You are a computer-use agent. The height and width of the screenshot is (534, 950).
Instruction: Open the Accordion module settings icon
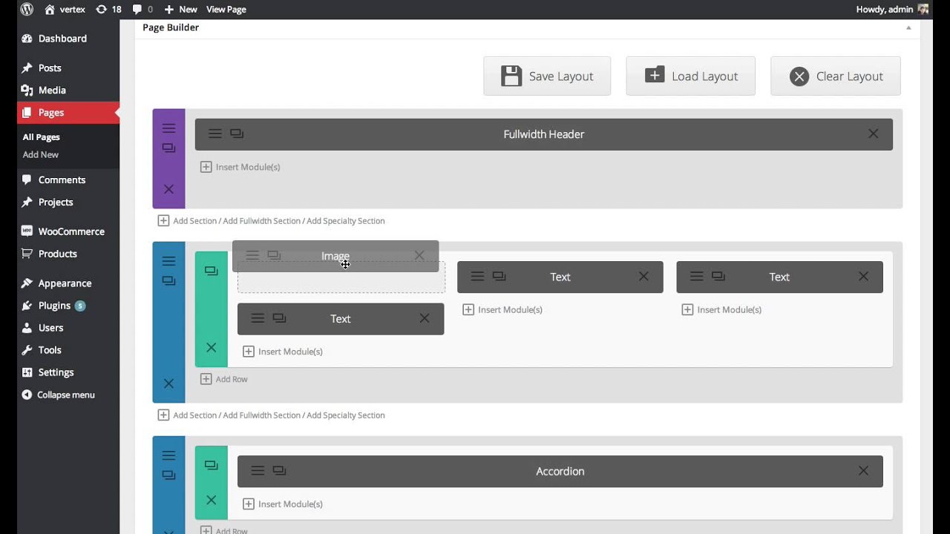pos(258,471)
